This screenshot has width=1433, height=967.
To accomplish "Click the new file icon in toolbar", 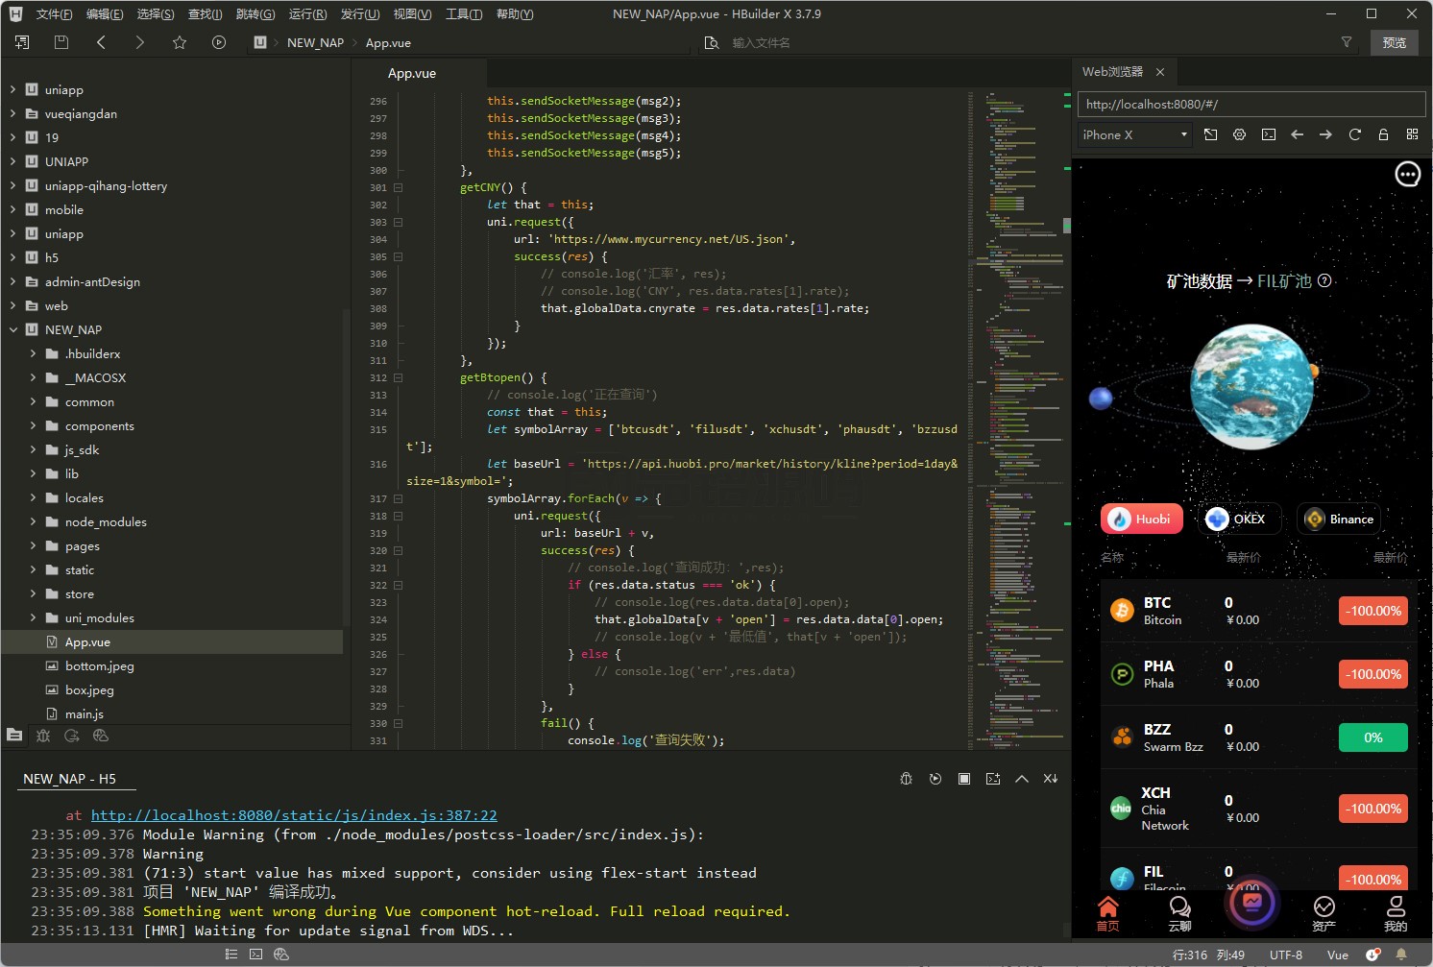I will (22, 42).
